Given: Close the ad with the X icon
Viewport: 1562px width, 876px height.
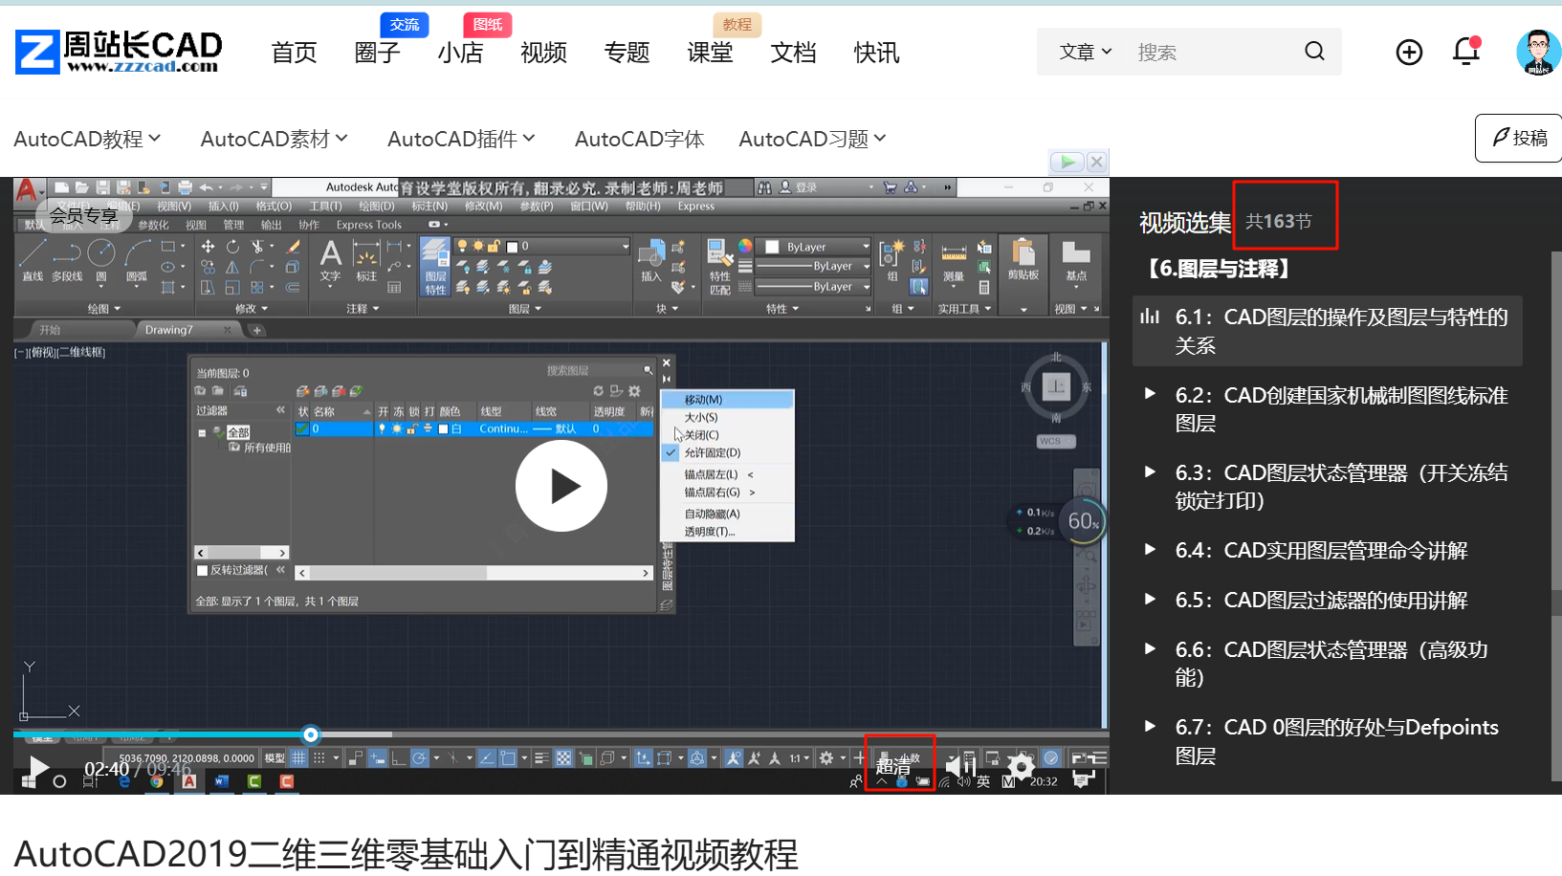Looking at the screenshot, I should [1097, 162].
